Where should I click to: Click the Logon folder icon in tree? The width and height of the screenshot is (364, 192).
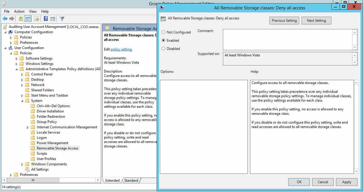[x=33, y=138]
